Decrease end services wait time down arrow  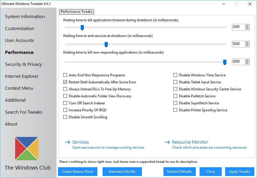coord(247,45)
